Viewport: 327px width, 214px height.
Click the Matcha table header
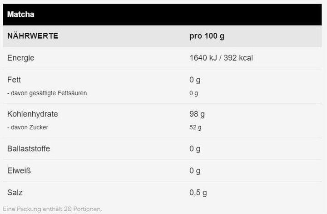pos(21,15)
